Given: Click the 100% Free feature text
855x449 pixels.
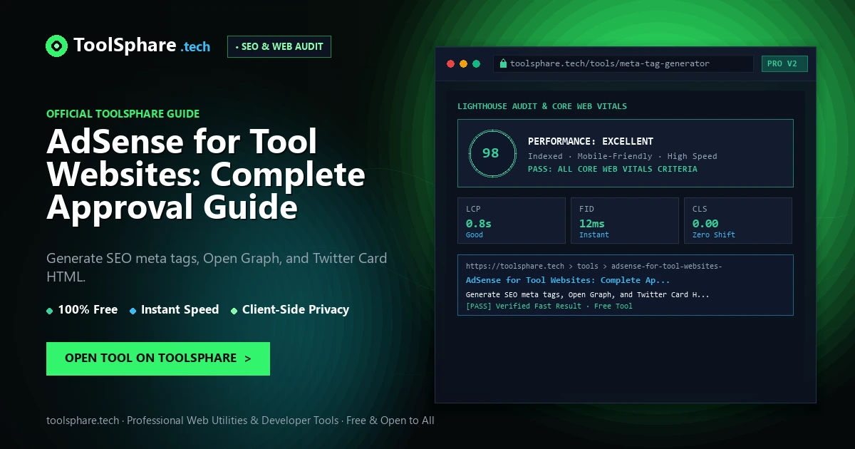Looking at the screenshot, I should tap(88, 309).
